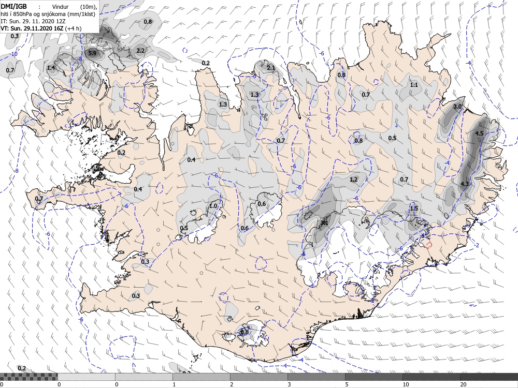Screen dimensions: 518x388
Task: Select the 1.5 snowfall value
Action: tap(414, 208)
